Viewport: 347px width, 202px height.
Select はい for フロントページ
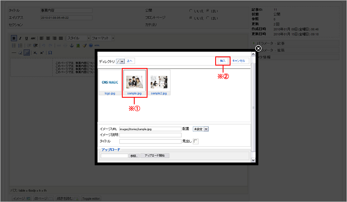click(207, 18)
